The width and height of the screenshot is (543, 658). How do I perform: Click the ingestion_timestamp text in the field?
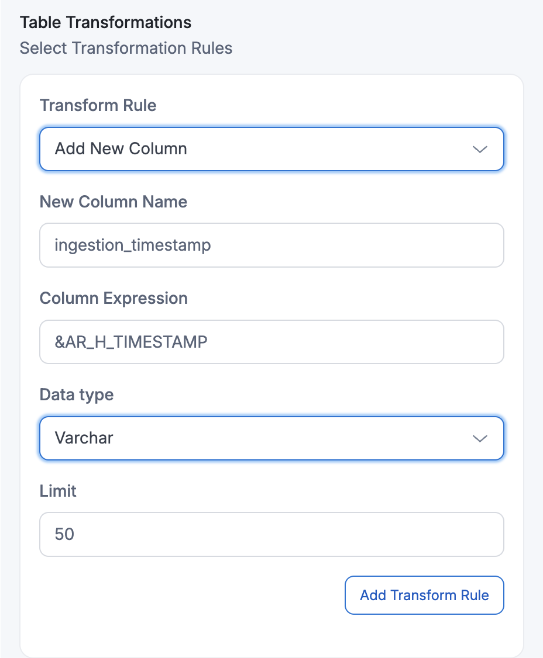133,245
